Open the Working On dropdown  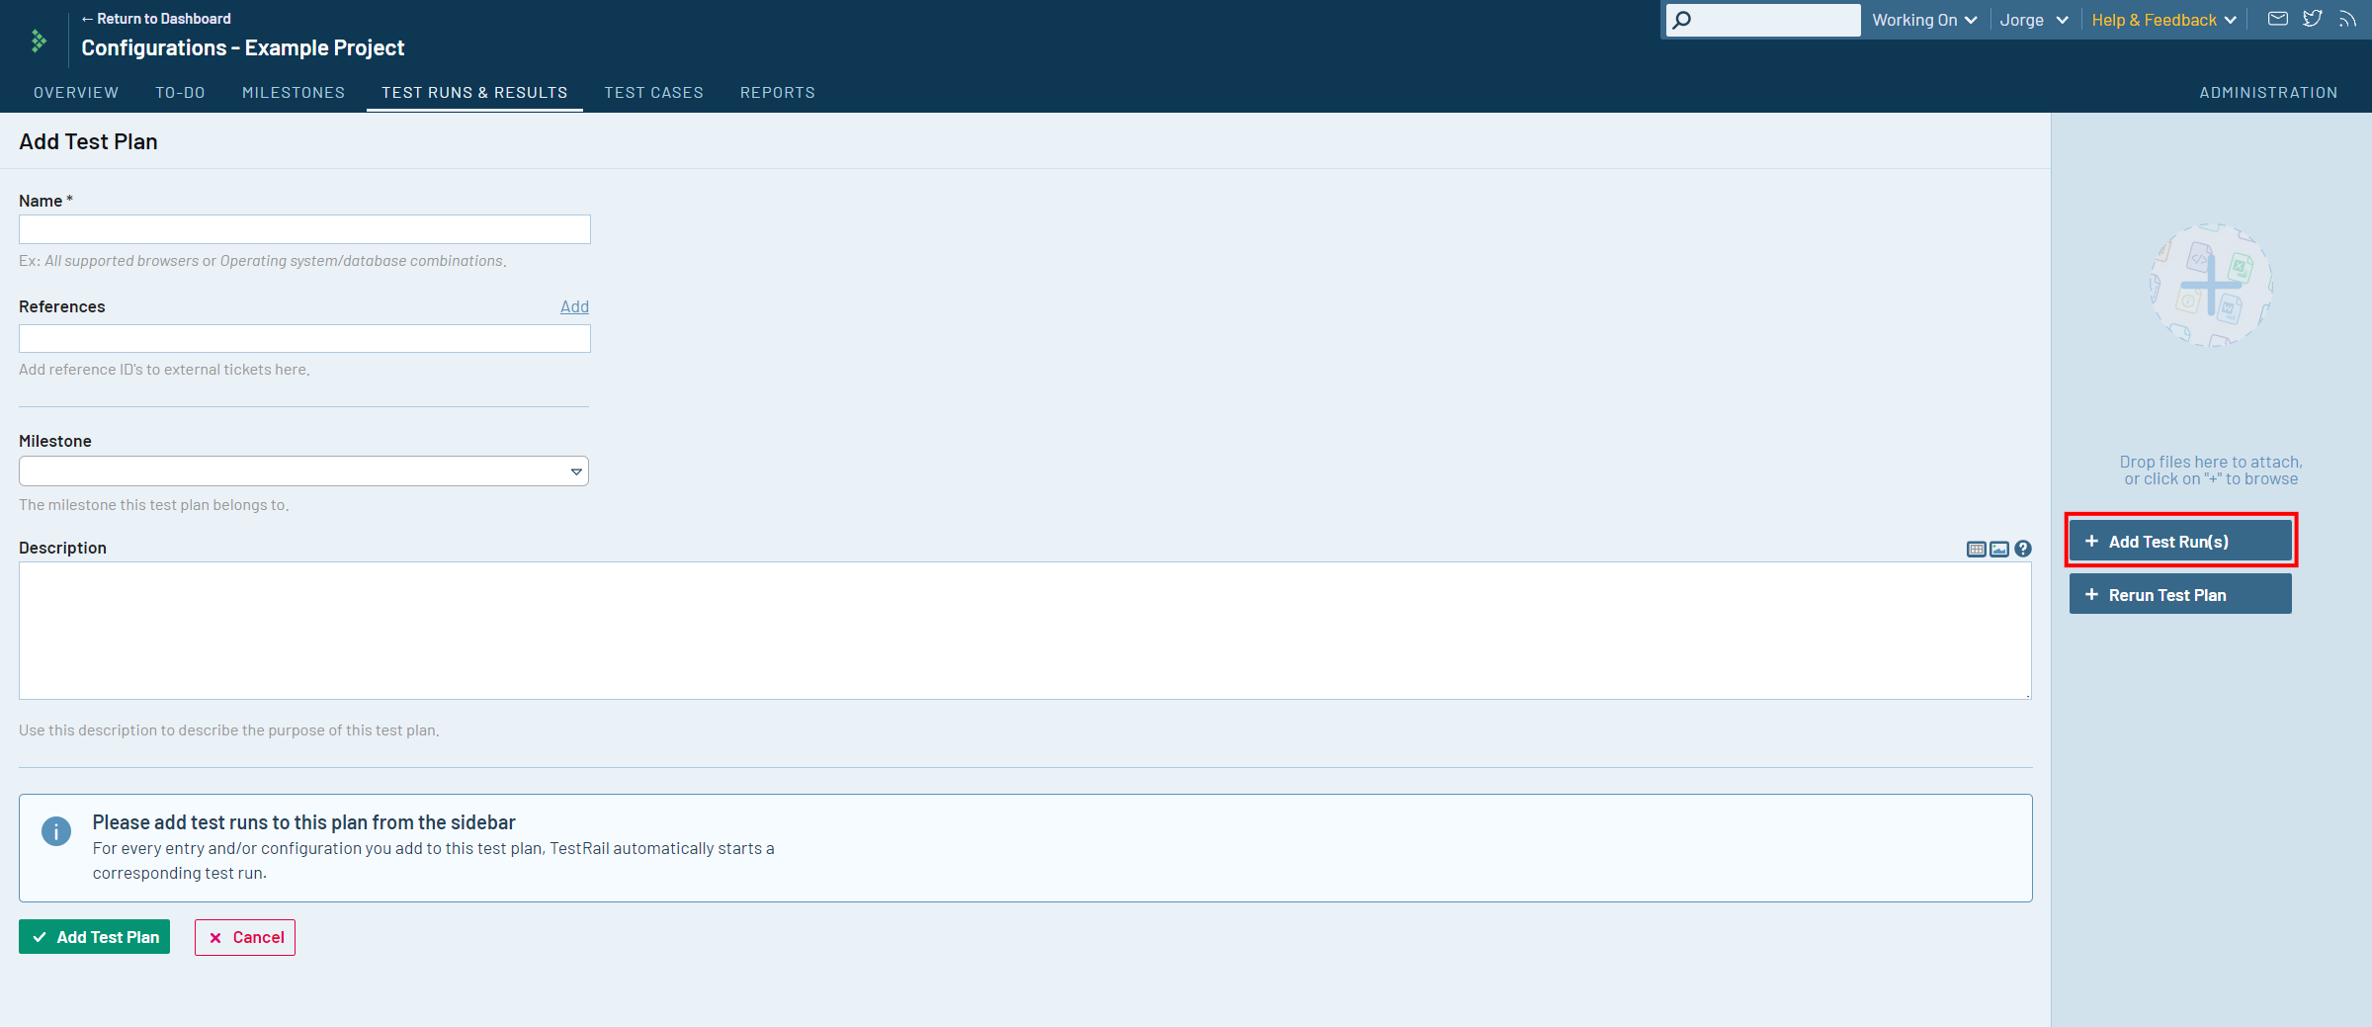pyautogui.click(x=1923, y=20)
